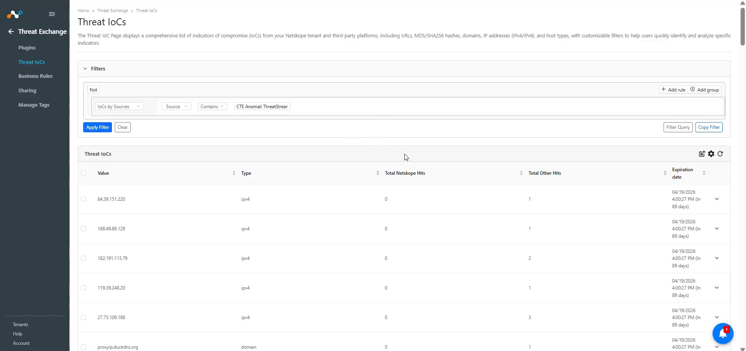
Task: Click the Netskope logo icon
Action: point(15,14)
